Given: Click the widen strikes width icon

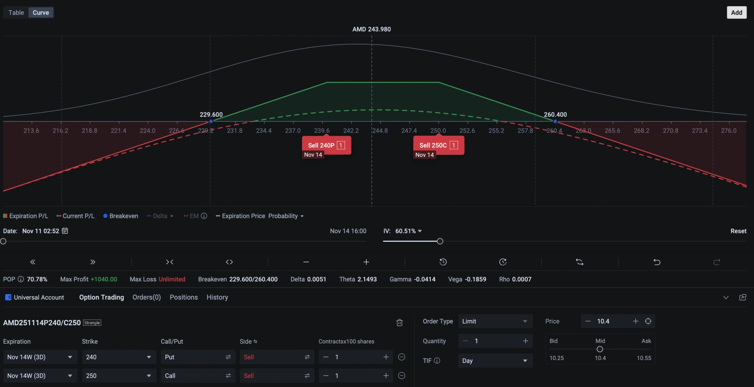Looking at the screenshot, I should 229,262.
